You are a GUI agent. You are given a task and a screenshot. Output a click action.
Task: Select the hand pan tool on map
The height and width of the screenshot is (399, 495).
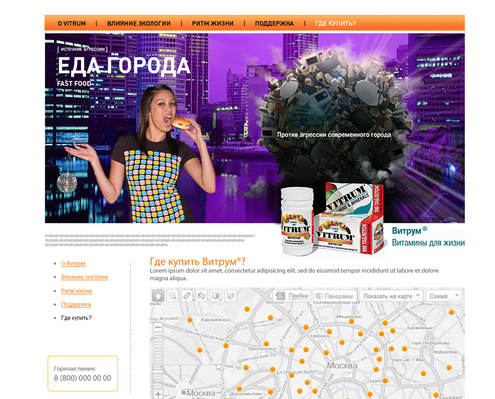click(x=158, y=296)
